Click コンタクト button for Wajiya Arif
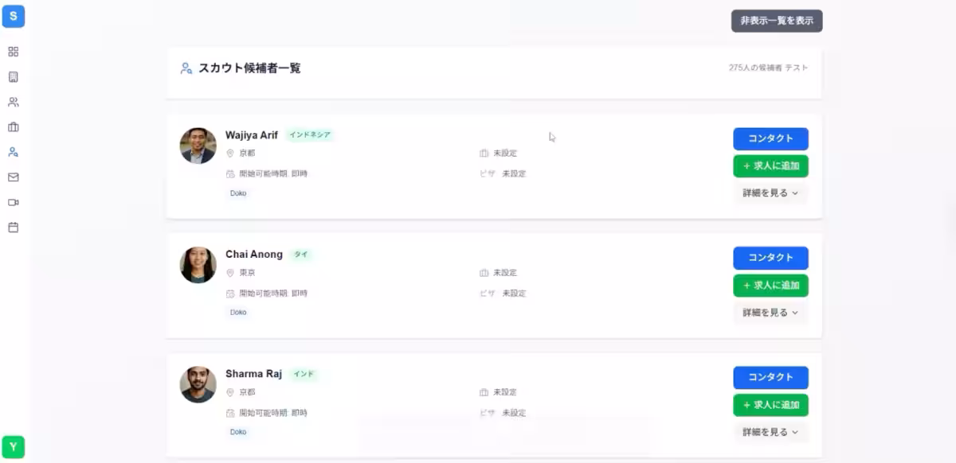 (770, 138)
